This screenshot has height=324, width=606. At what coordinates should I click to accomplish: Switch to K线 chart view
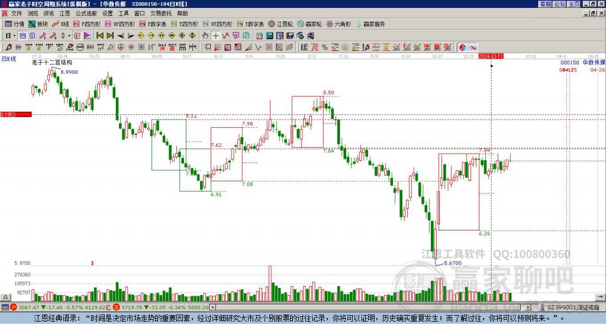[60, 24]
